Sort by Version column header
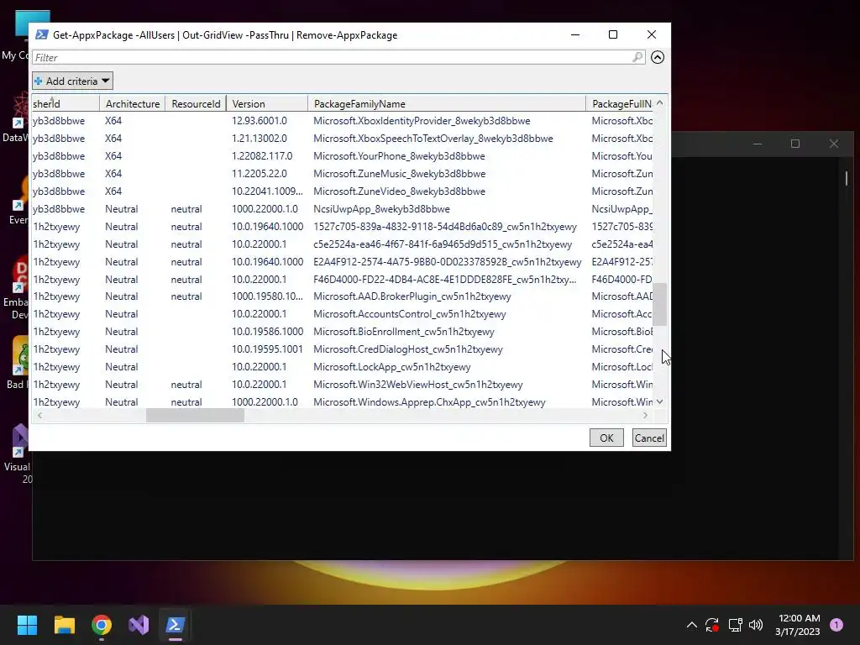 click(x=267, y=103)
